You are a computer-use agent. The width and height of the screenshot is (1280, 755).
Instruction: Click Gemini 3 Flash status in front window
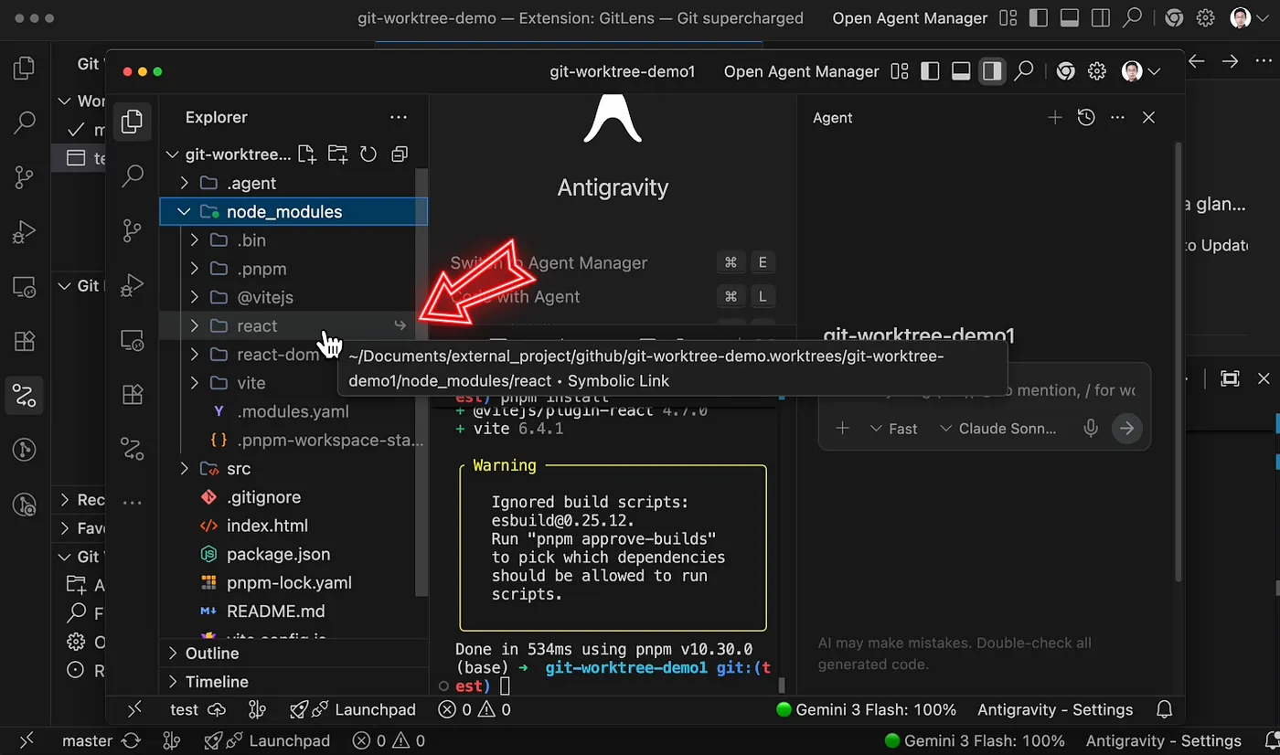point(866,709)
